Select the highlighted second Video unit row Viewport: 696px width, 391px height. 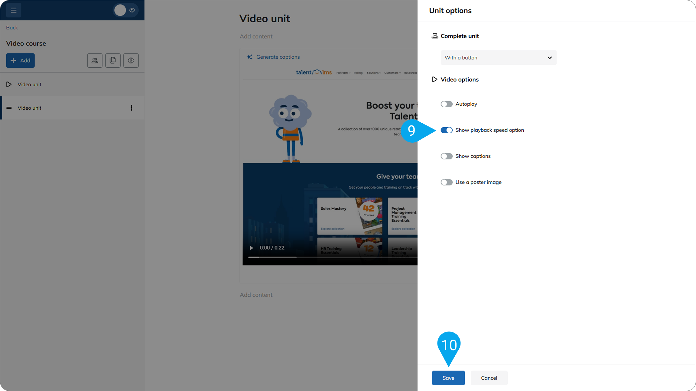[72, 108]
